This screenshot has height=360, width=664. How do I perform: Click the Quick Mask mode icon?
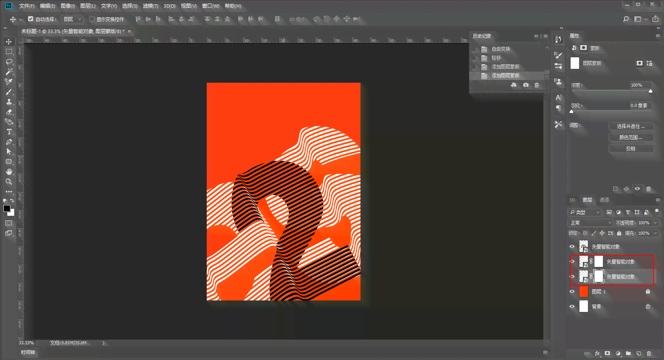(x=9, y=223)
